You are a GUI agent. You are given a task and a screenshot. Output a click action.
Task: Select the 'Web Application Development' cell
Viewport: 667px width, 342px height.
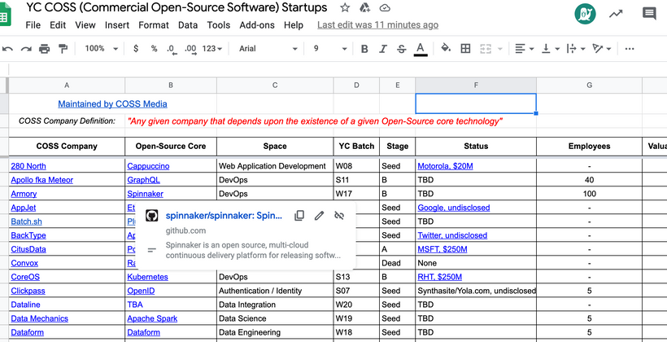pyautogui.click(x=275, y=166)
